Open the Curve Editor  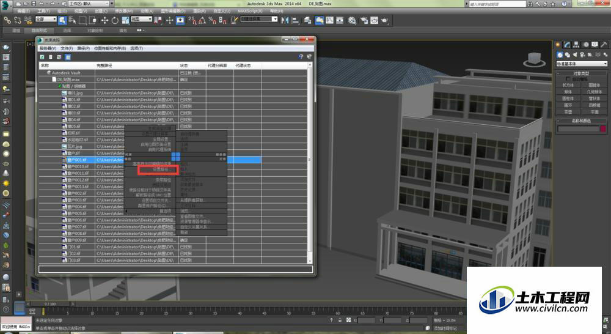tap(330, 20)
